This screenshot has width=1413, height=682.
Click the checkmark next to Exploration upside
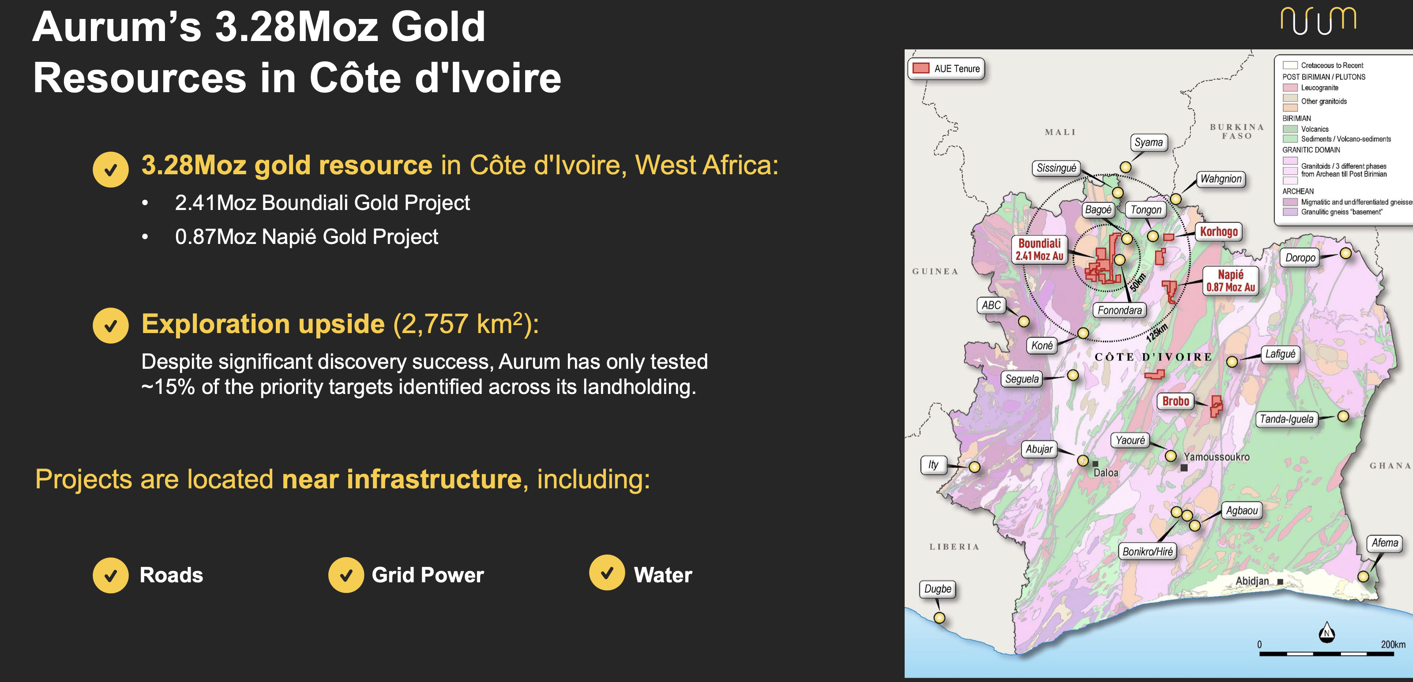tap(110, 326)
